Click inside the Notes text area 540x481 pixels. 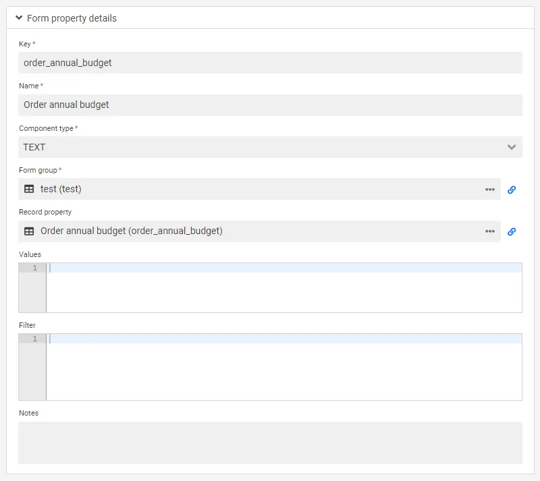click(x=270, y=443)
